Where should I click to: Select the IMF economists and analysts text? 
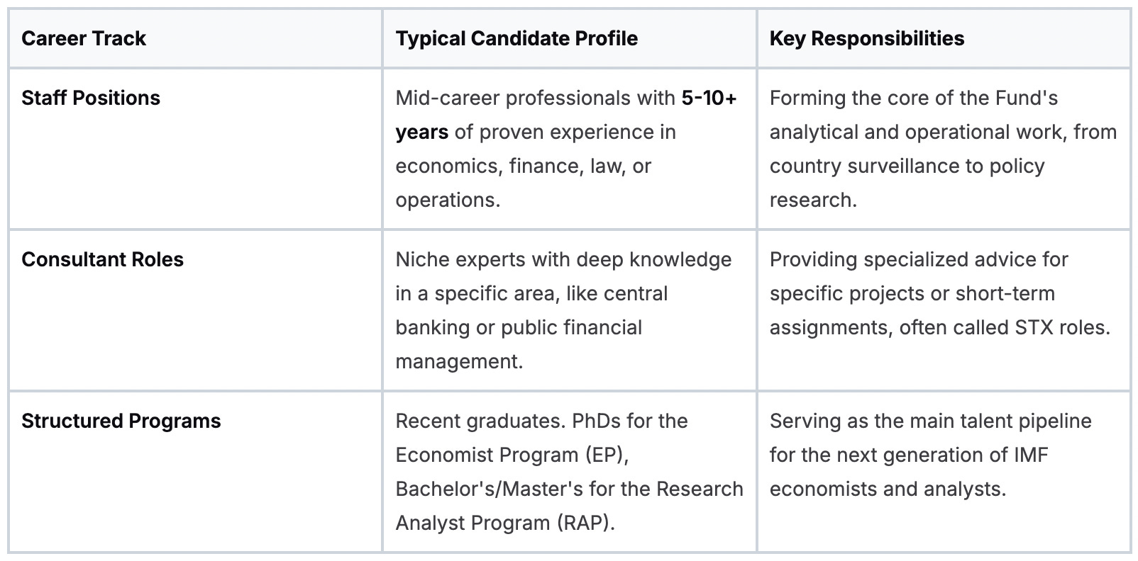click(x=909, y=472)
